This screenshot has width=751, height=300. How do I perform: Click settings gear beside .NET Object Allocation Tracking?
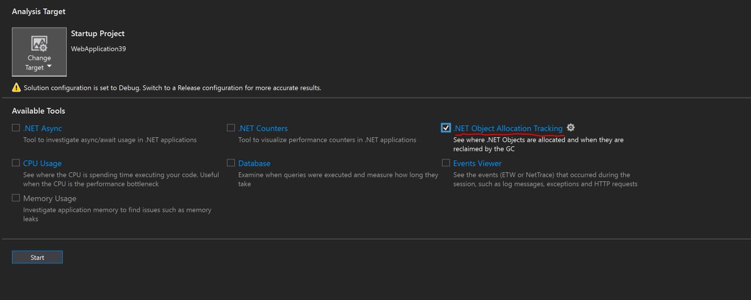tap(570, 128)
